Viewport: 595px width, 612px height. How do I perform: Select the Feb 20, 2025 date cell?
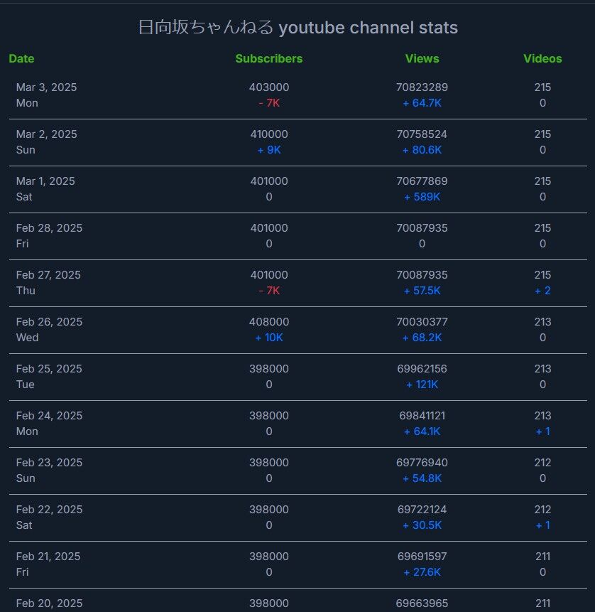click(49, 603)
